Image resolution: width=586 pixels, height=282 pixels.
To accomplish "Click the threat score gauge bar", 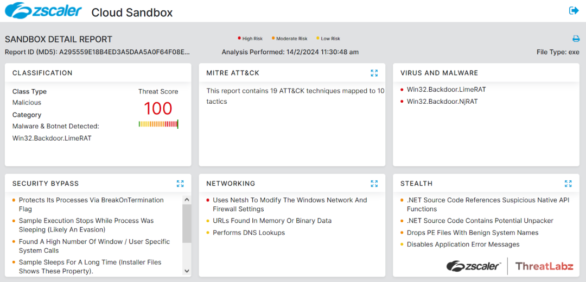I will (158, 124).
